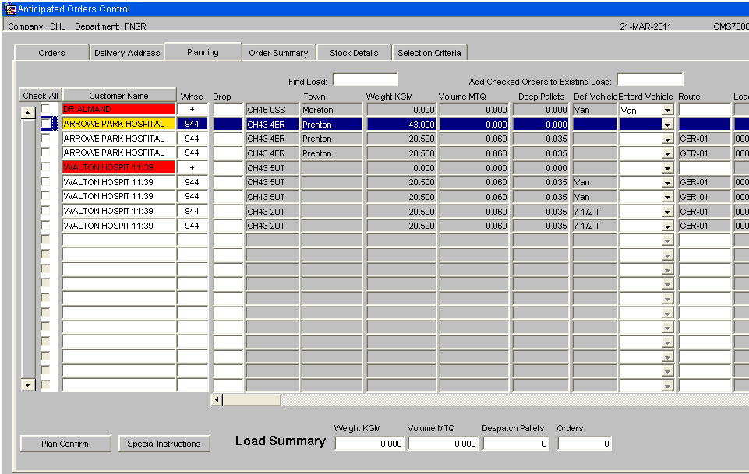Open Enterd Vehicle dropdown for red WALTON HOSPIT row
The width and height of the screenshot is (749, 474).
[x=667, y=168]
